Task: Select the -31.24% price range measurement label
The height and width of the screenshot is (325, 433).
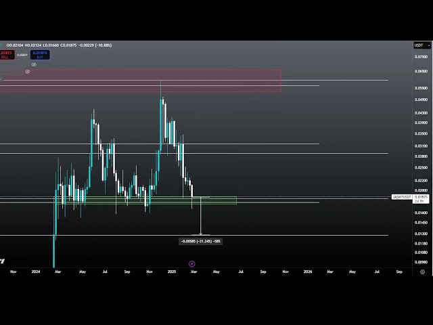Action: pos(200,241)
